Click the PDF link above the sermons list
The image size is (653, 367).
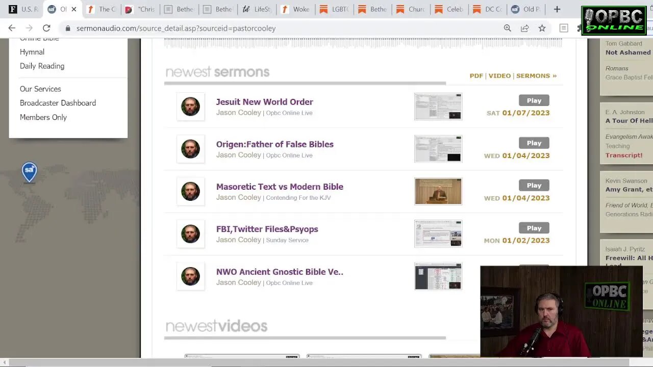476,75
